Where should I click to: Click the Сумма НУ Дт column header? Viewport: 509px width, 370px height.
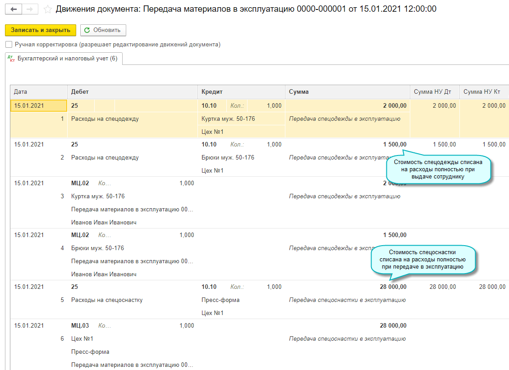[434, 92]
